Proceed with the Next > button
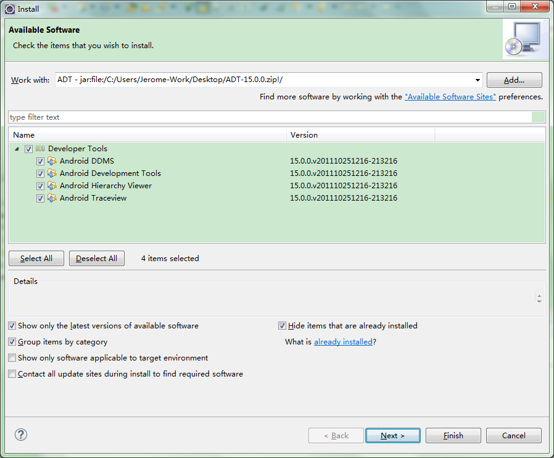554x458 pixels. (393, 435)
